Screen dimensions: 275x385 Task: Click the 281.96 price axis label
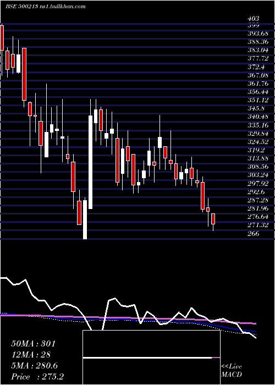coord(258,208)
